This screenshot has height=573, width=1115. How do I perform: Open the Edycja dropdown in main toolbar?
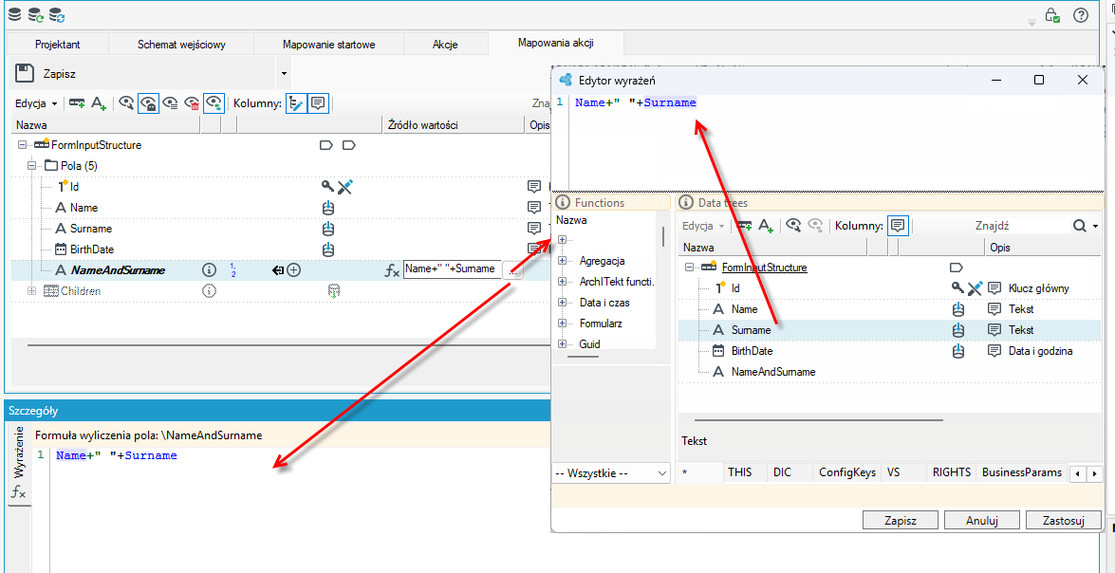[x=36, y=103]
